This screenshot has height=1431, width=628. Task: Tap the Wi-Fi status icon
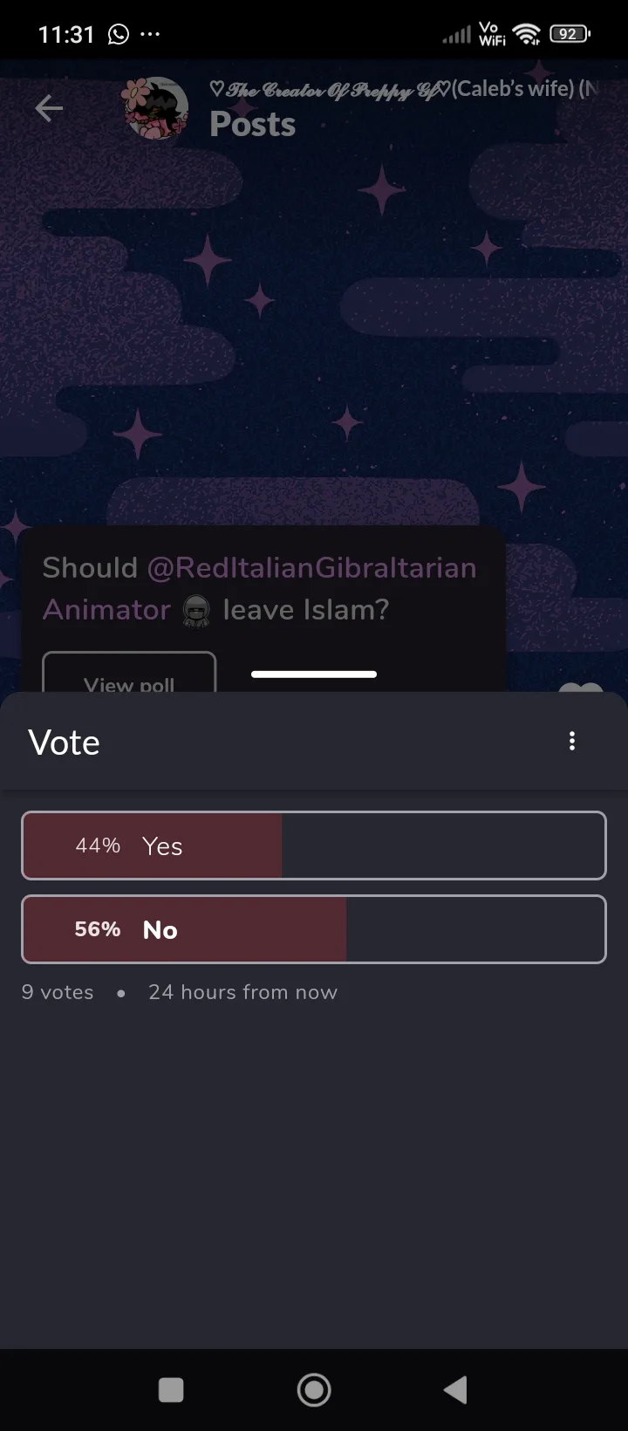pyautogui.click(x=527, y=35)
